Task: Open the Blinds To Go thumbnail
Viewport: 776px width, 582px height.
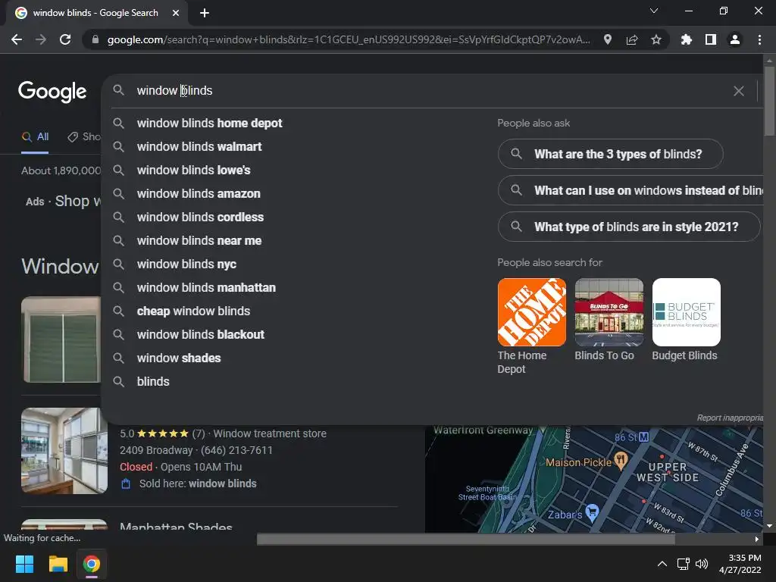Action: coord(609,312)
